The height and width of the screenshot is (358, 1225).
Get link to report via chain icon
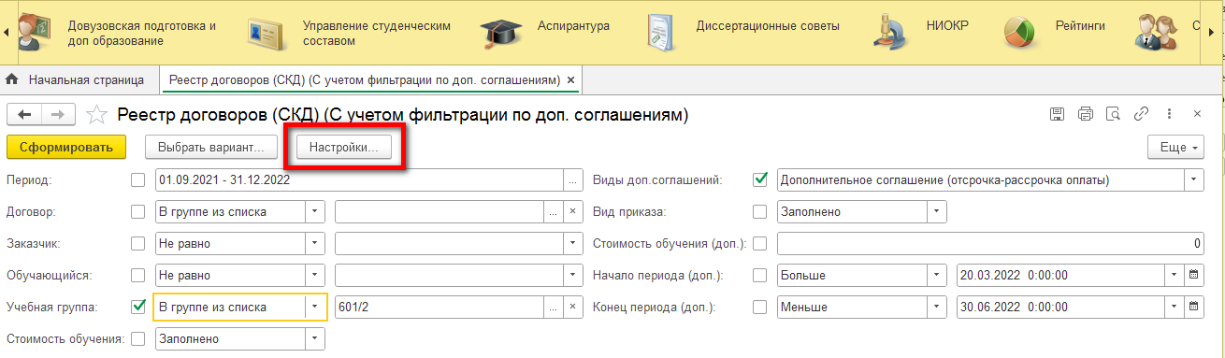pyautogui.click(x=1141, y=114)
